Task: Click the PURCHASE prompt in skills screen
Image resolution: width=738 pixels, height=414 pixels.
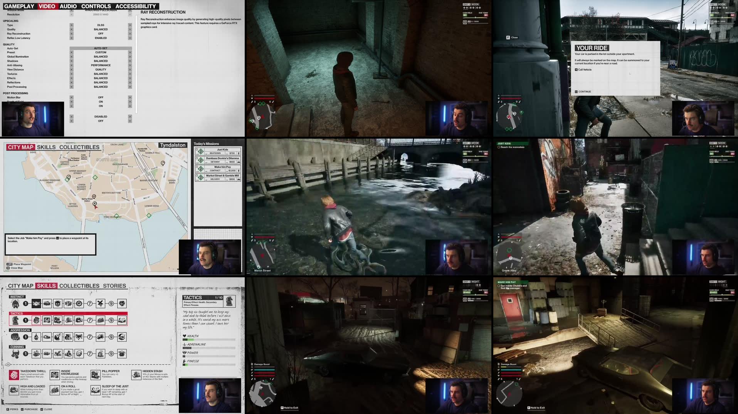Action: tap(29, 409)
